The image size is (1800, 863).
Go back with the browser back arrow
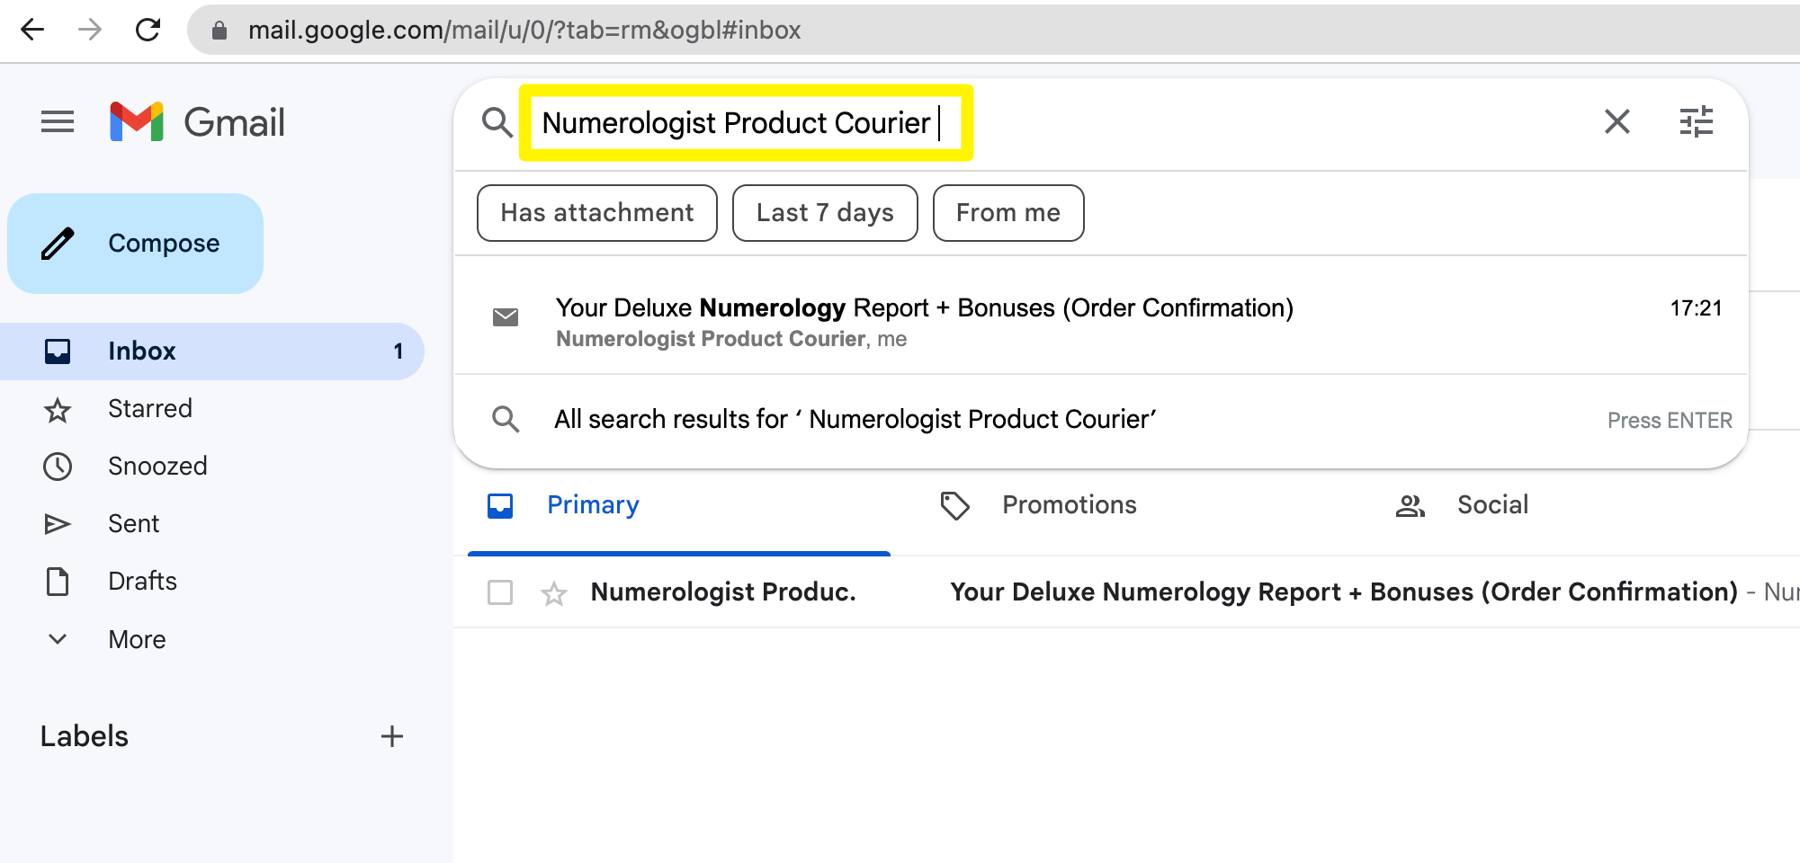(x=32, y=30)
